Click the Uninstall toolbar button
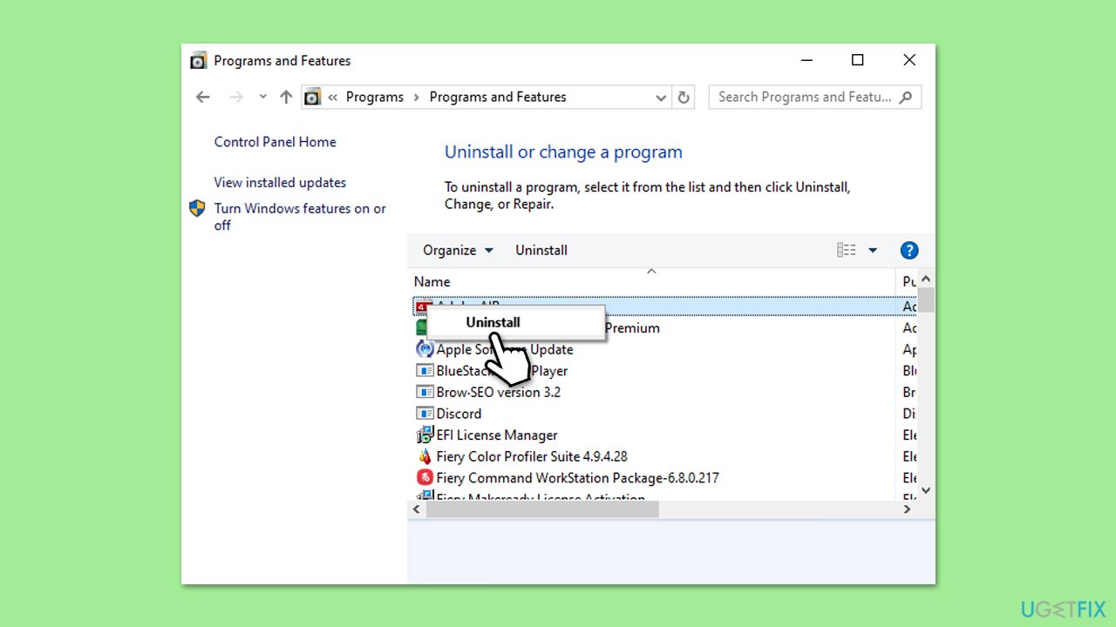This screenshot has width=1116, height=627. 541,250
